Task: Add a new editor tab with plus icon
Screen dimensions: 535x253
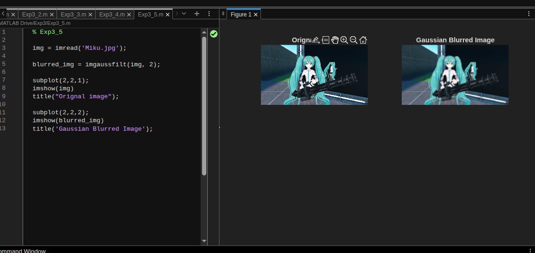Action: (196, 14)
